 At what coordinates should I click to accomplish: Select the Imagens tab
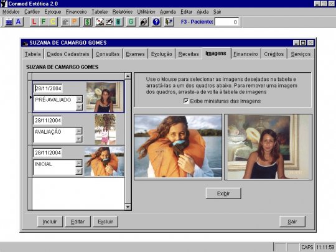[x=216, y=54]
